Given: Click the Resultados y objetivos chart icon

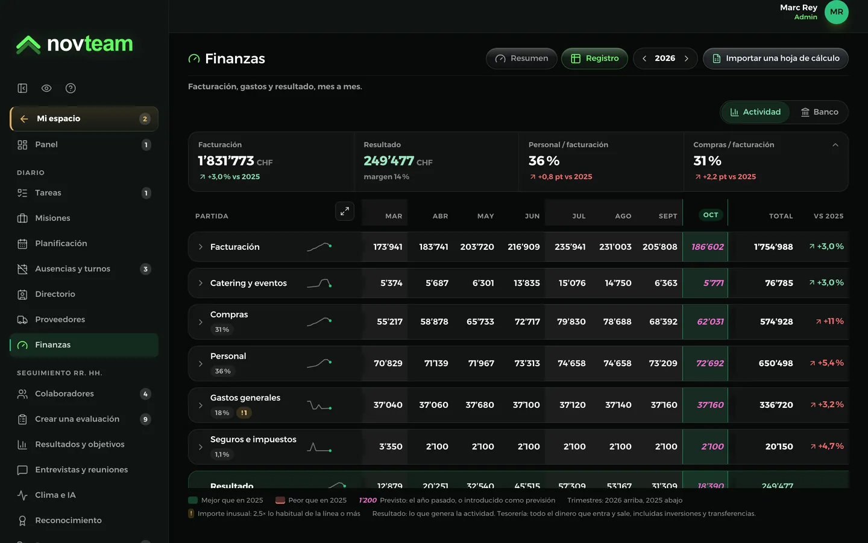Looking at the screenshot, I should coord(22,445).
